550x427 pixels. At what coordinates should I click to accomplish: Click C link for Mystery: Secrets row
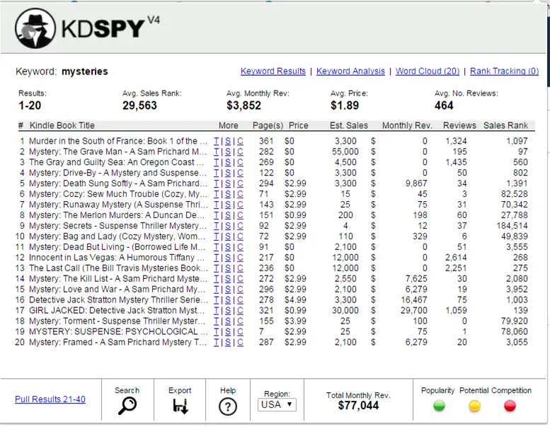(x=240, y=226)
